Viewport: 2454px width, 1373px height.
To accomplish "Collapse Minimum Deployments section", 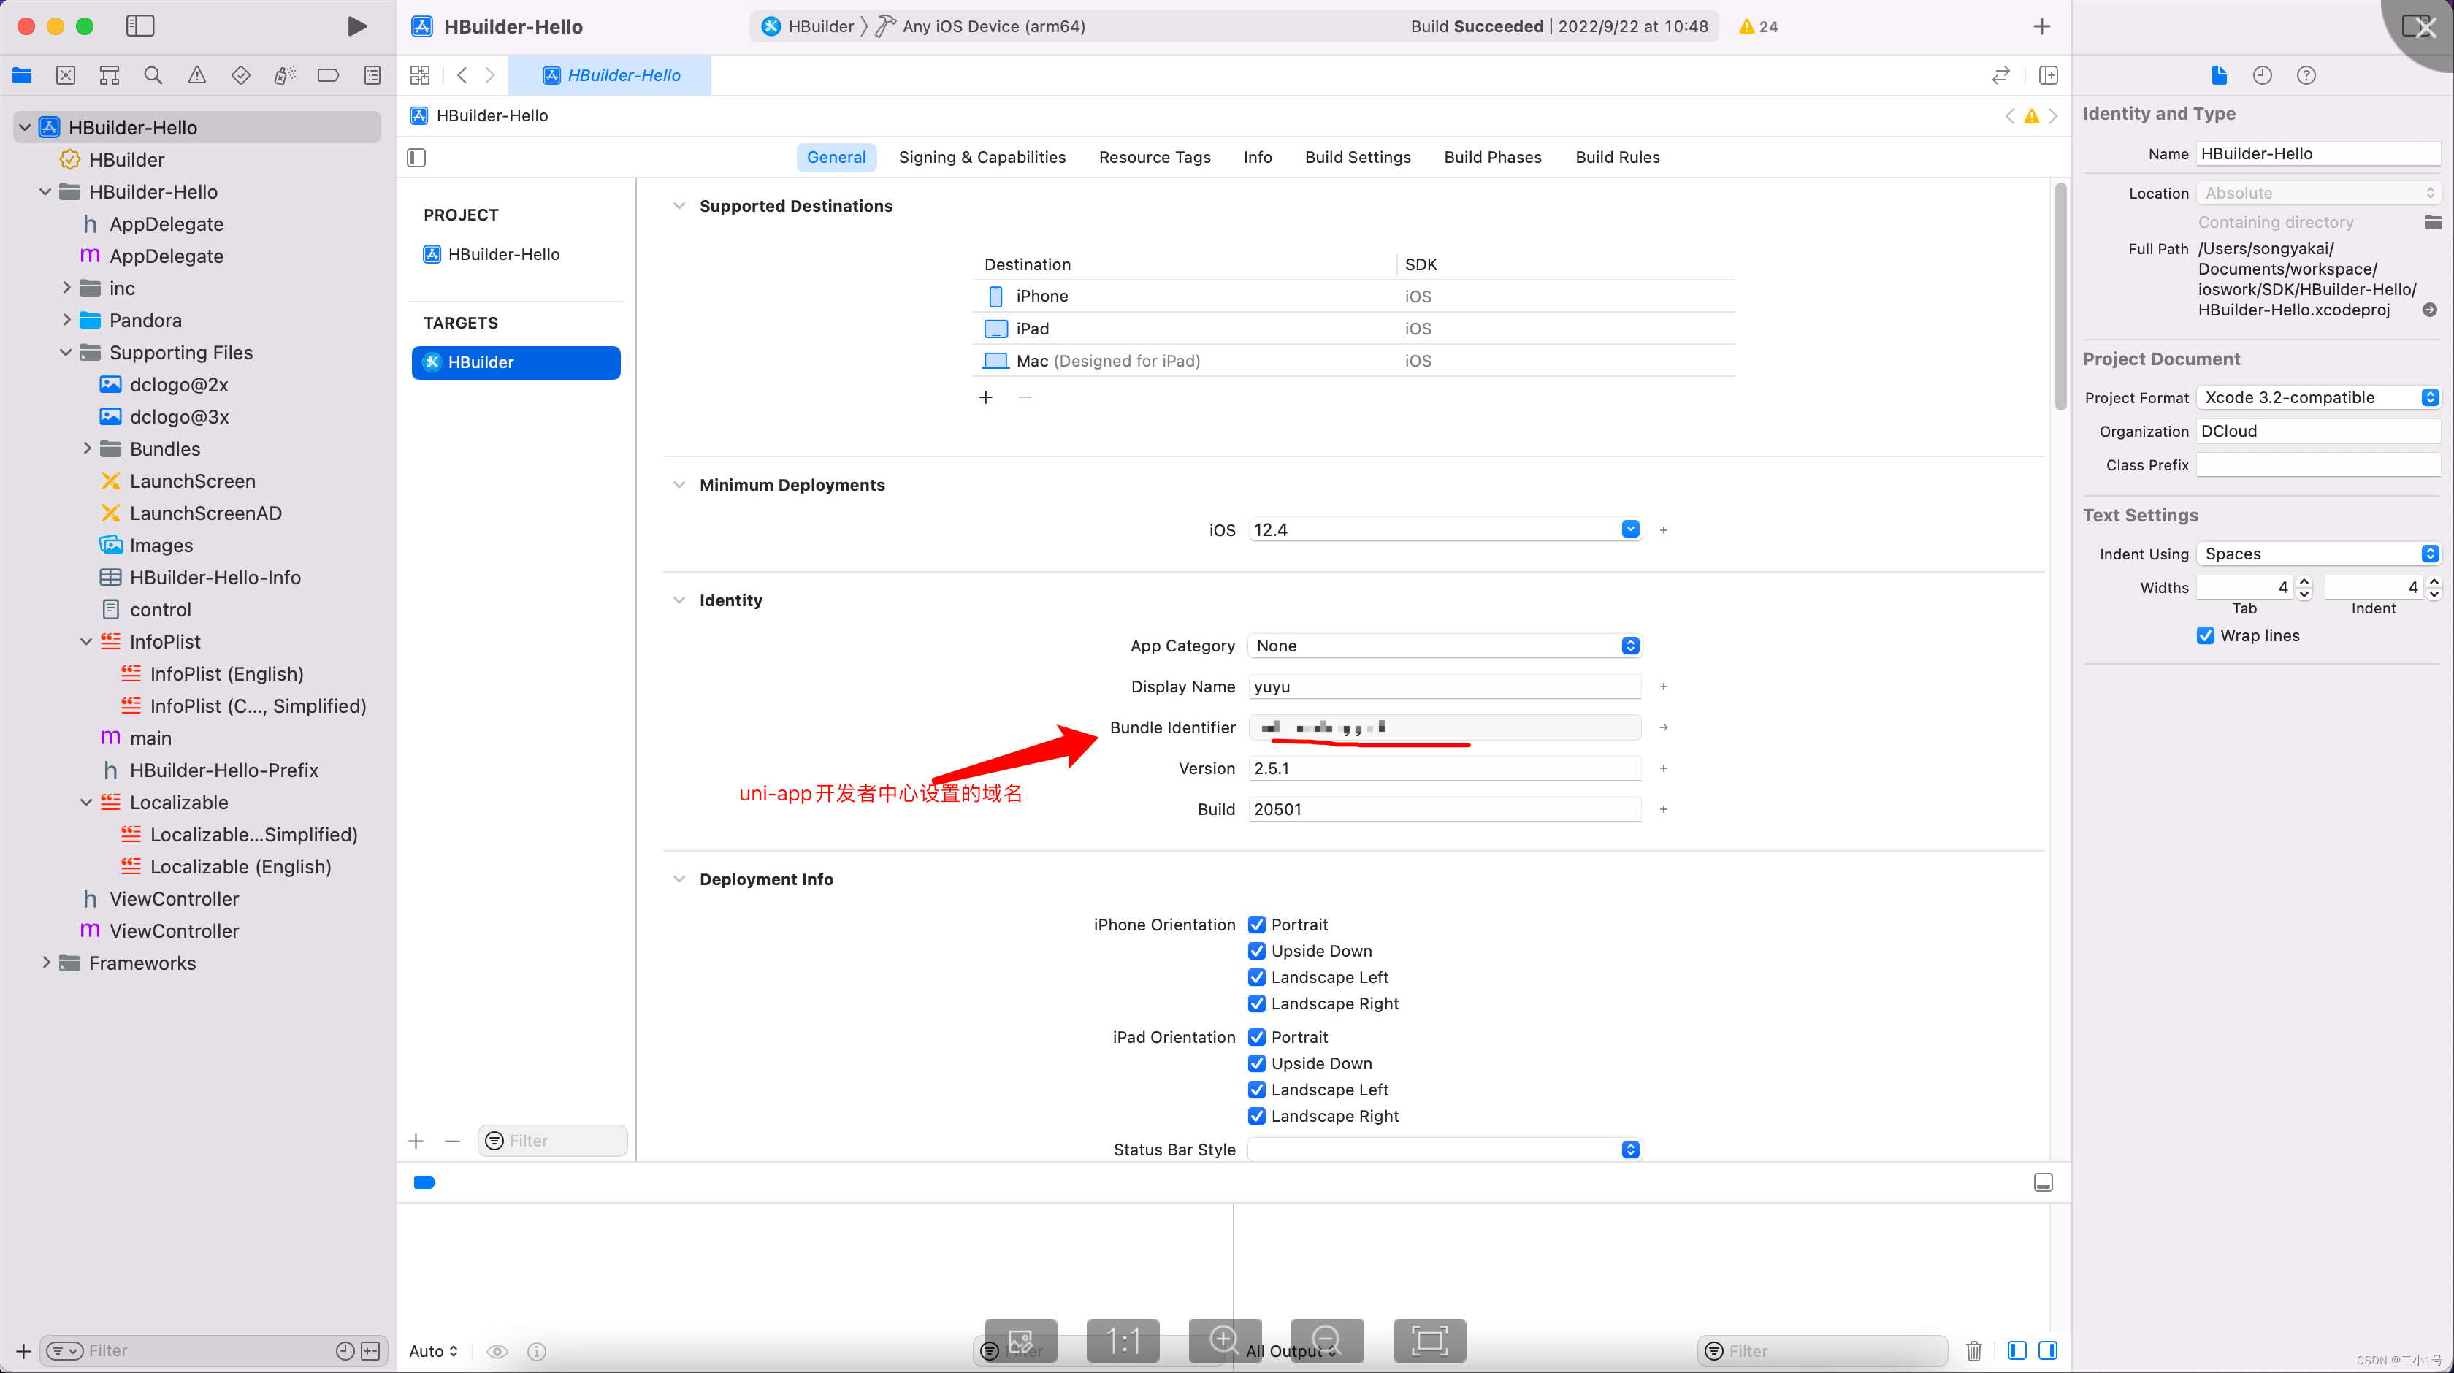I will click(x=679, y=485).
